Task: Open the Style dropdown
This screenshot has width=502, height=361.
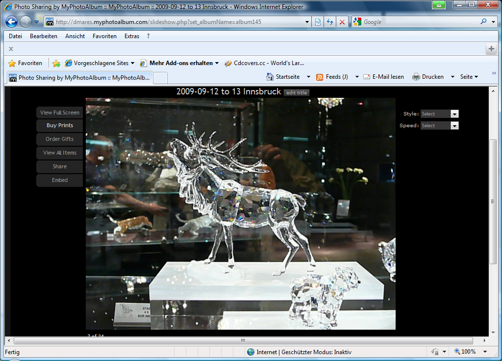Action: coord(454,114)
